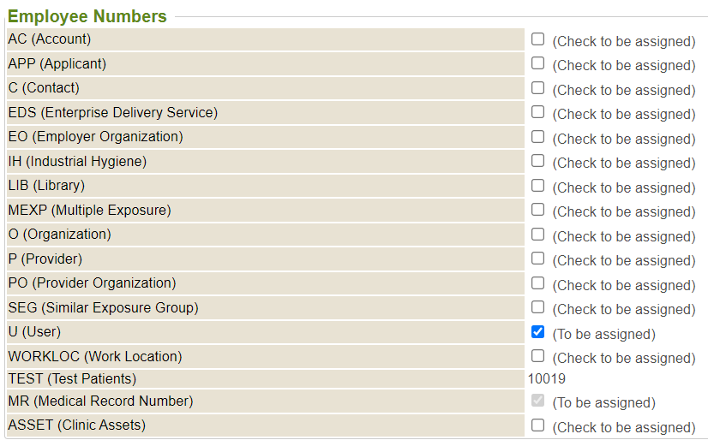Click the U (User) row label
Screen dimensions: 708x446
(x=34, y=332)
